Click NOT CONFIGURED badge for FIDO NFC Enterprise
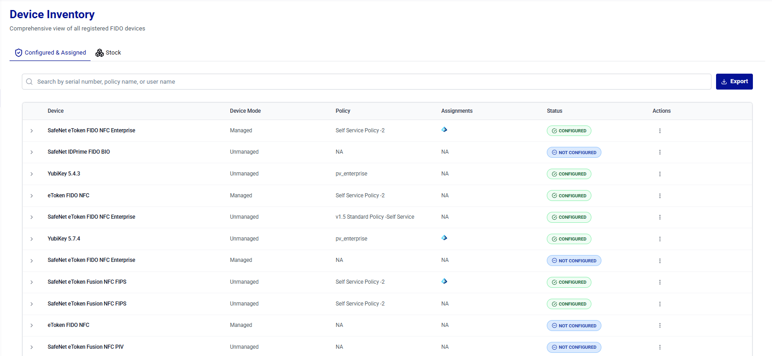Image resolution: width=772 pixels, height=356 pixels. (x=574, y=261)
